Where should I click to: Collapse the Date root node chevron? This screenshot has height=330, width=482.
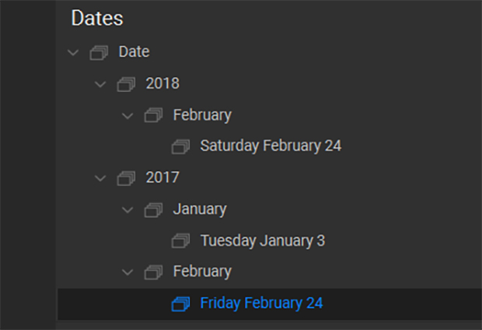coord(73,53)
